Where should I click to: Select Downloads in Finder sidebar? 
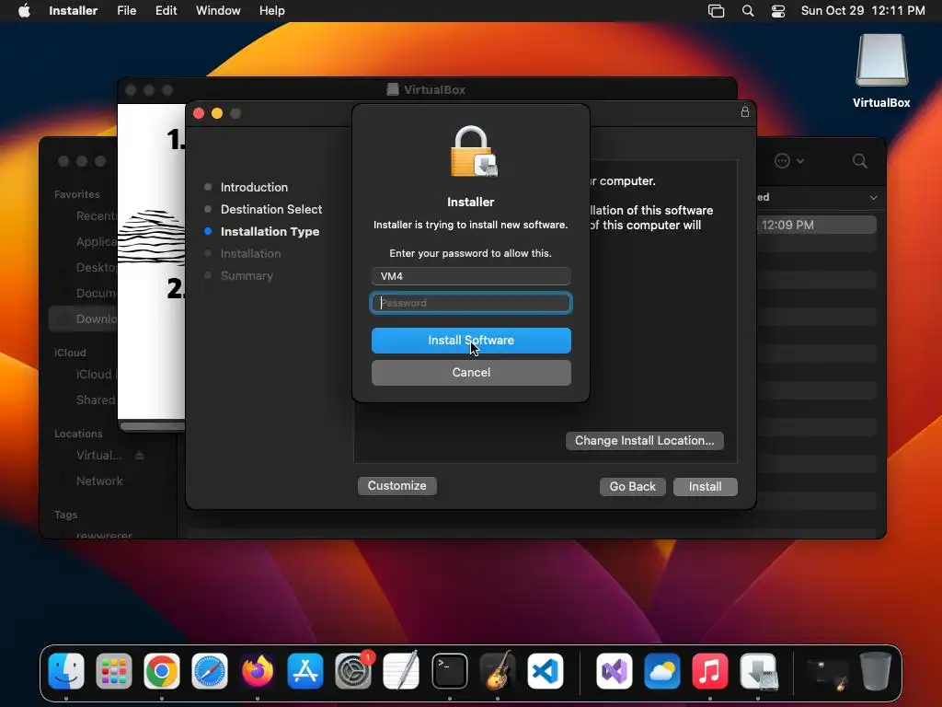click(x=84, y=319)
